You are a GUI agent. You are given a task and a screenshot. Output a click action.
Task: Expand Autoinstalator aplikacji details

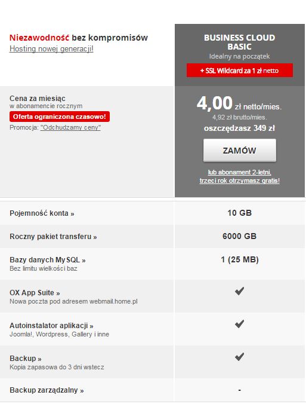pos(51,326)
